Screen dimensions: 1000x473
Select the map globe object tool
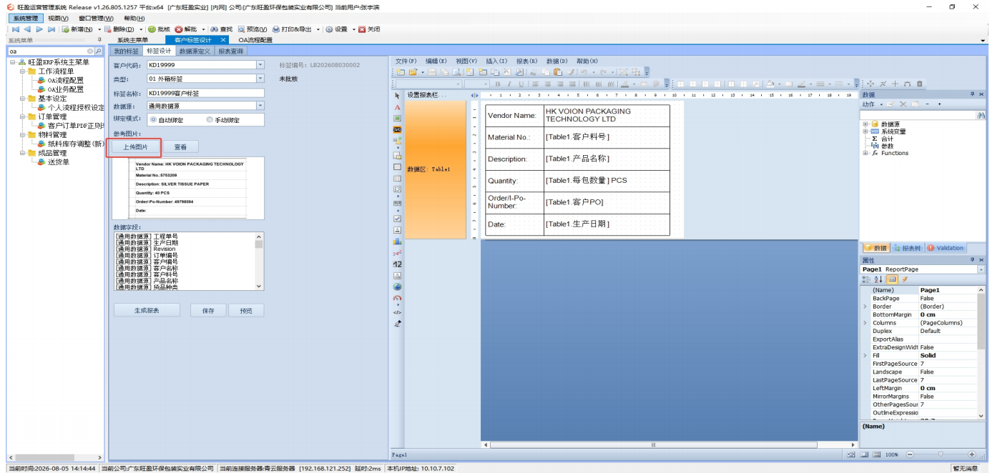[x=398, y=287]
